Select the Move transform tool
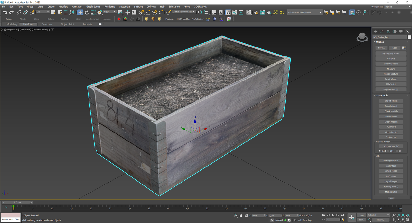The image size is (412, 223). (80, 13)
